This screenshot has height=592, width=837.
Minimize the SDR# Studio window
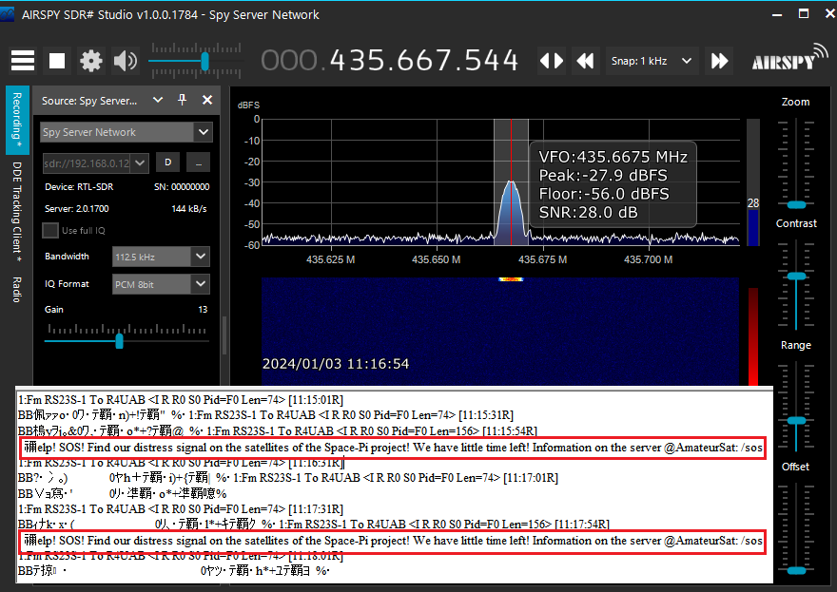[x=777, y=14]
